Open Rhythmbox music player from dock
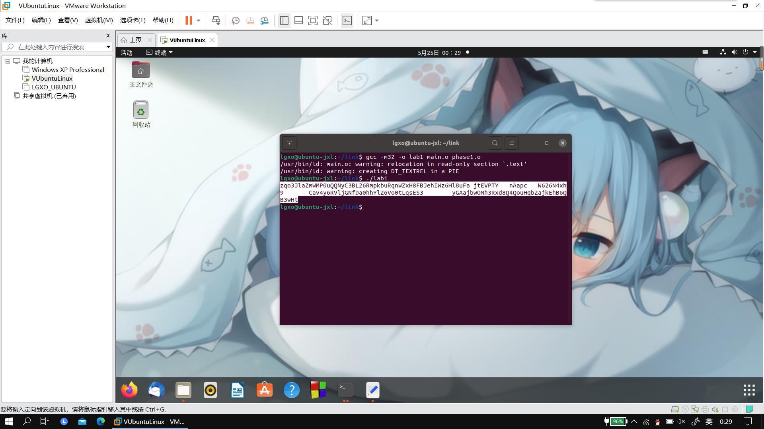The image size is (764, 429). (x=210, y=390)
